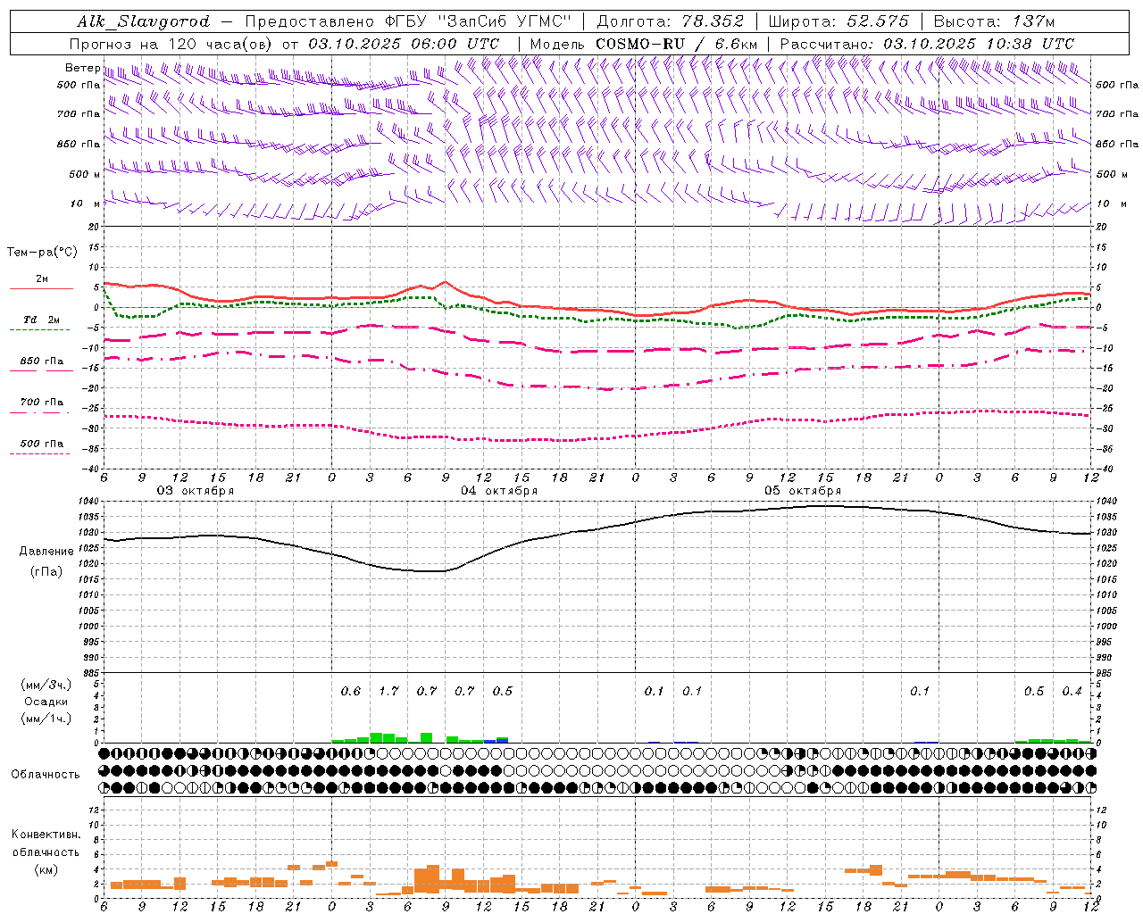Click the 1.7 precipitation total value
Viewport: 1143px width, 914px height.
[x=388, y=691]
